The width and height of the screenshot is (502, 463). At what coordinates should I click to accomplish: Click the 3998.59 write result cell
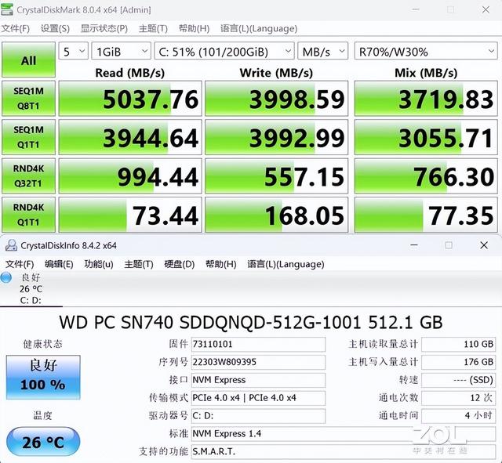[276, 98]
